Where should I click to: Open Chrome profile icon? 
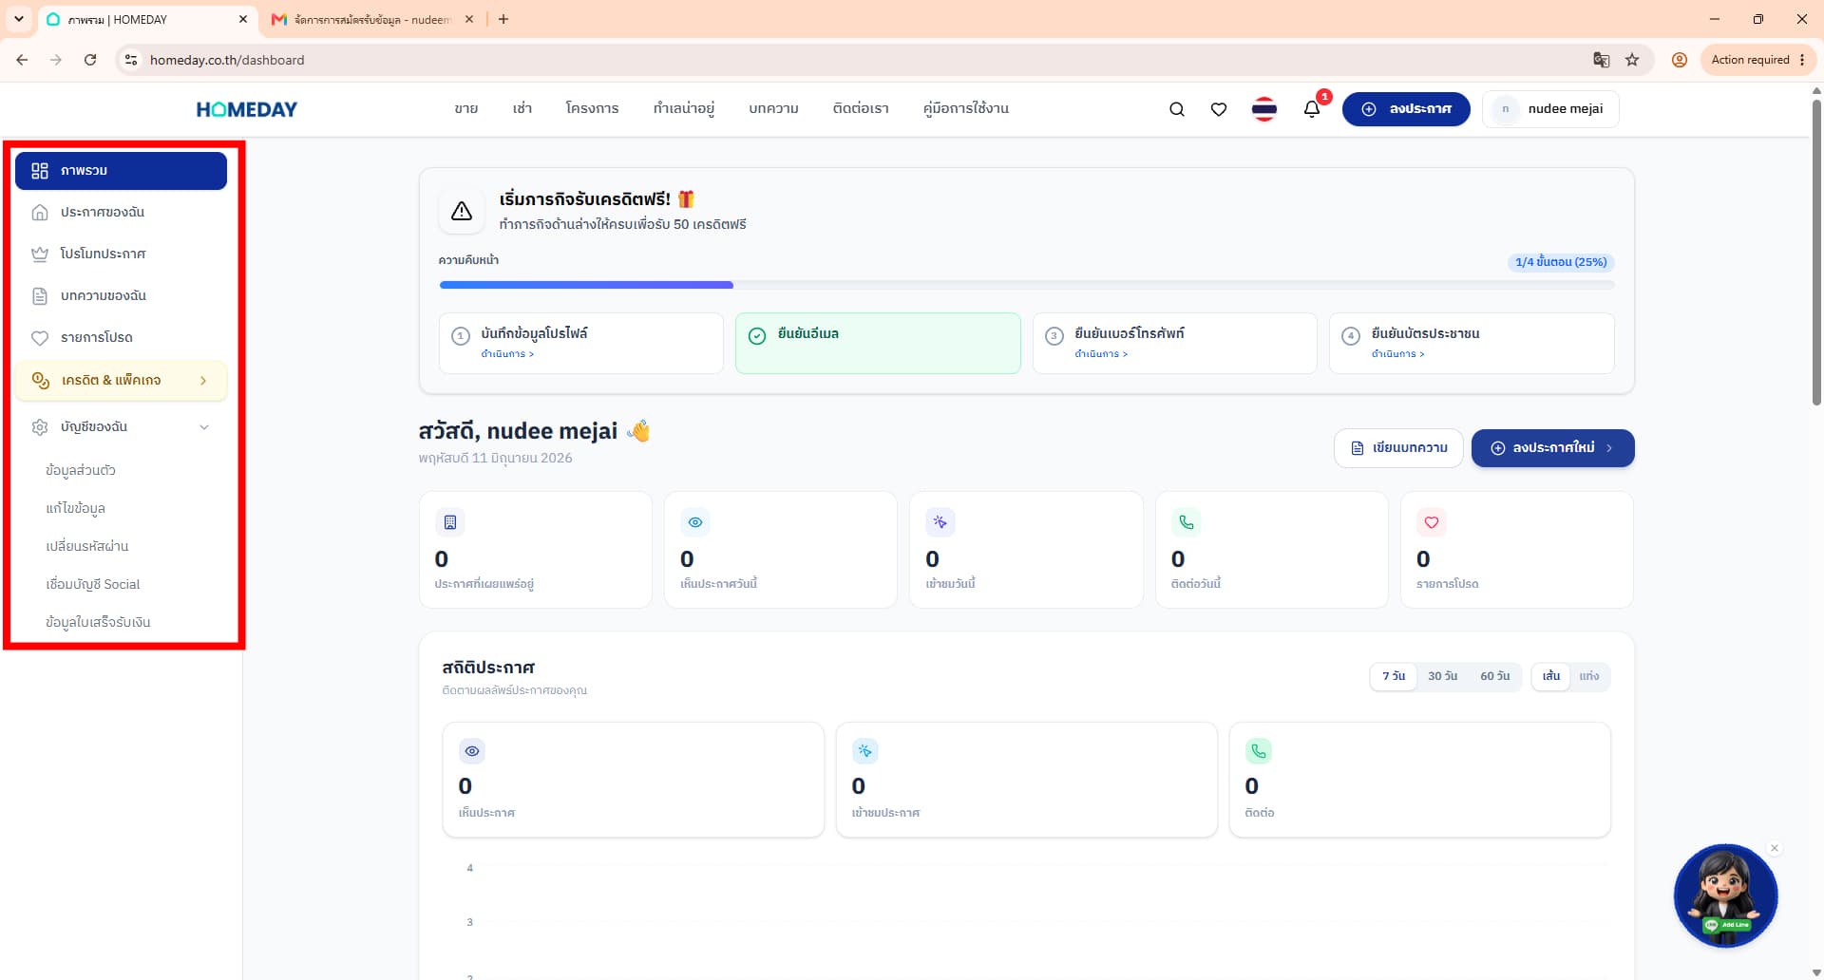1680,60
